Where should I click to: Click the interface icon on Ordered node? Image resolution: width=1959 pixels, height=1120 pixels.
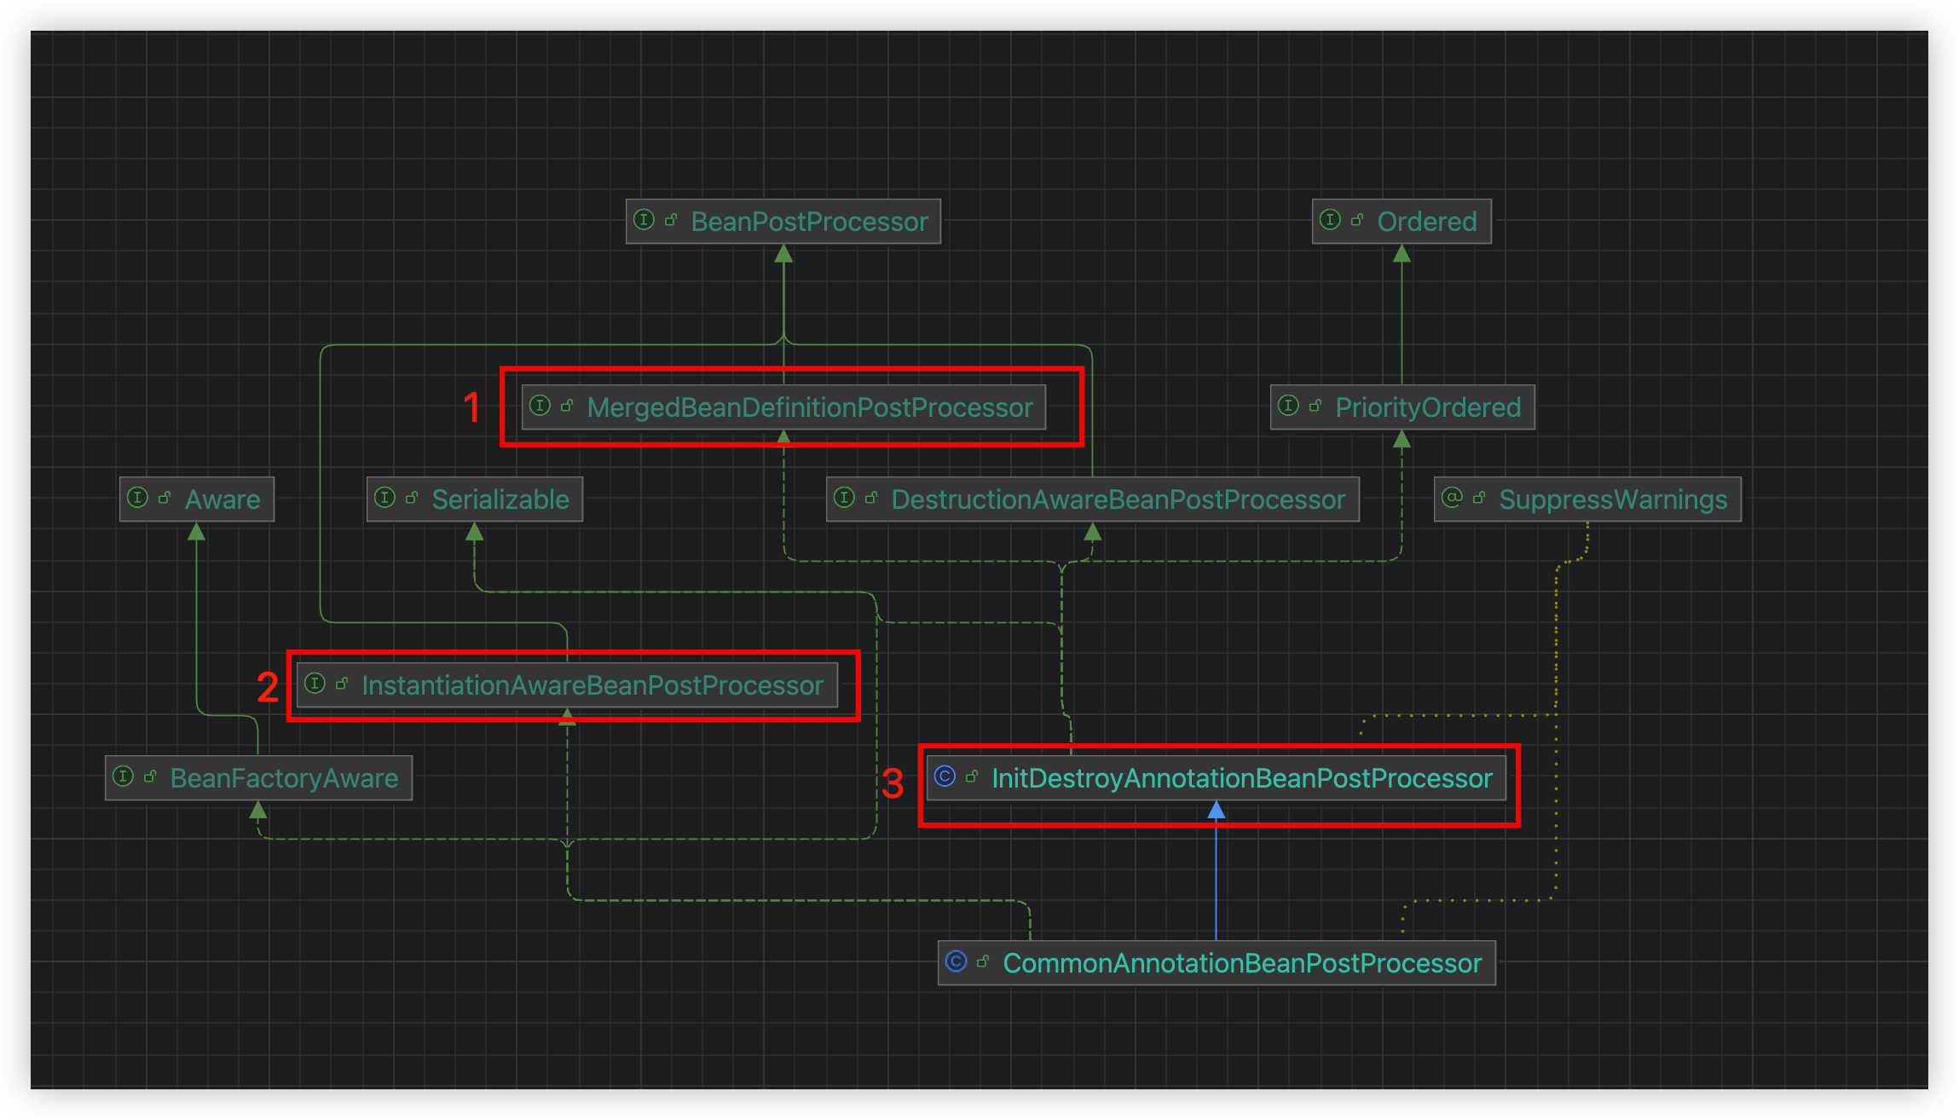[x=1330, y=220]
